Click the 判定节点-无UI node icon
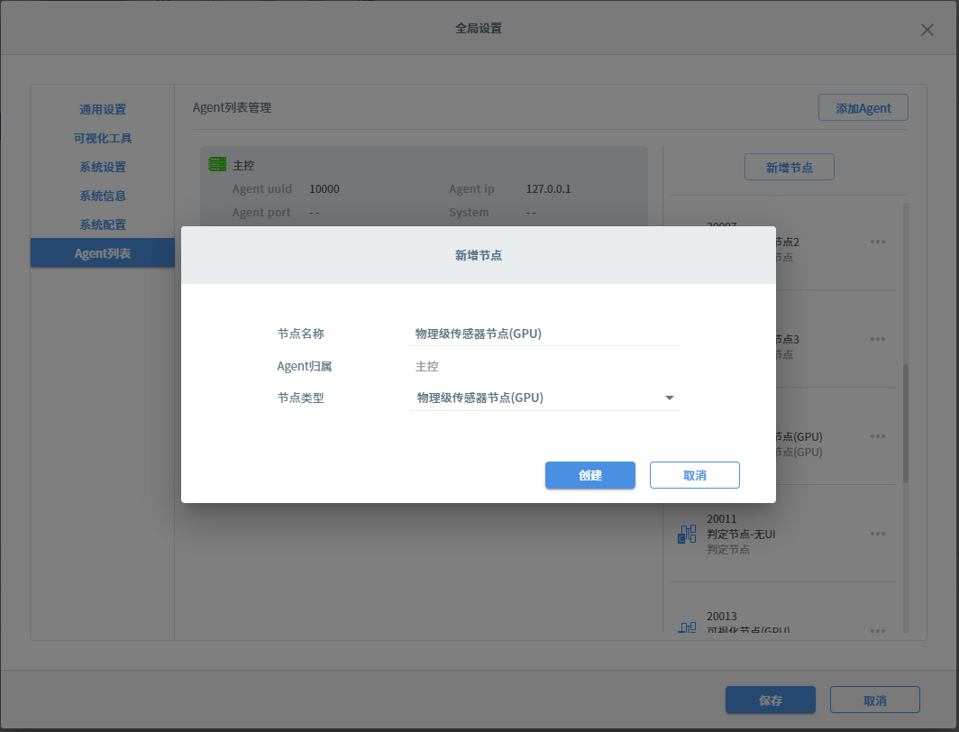The image size is (959, 732). tap(687, 534)
